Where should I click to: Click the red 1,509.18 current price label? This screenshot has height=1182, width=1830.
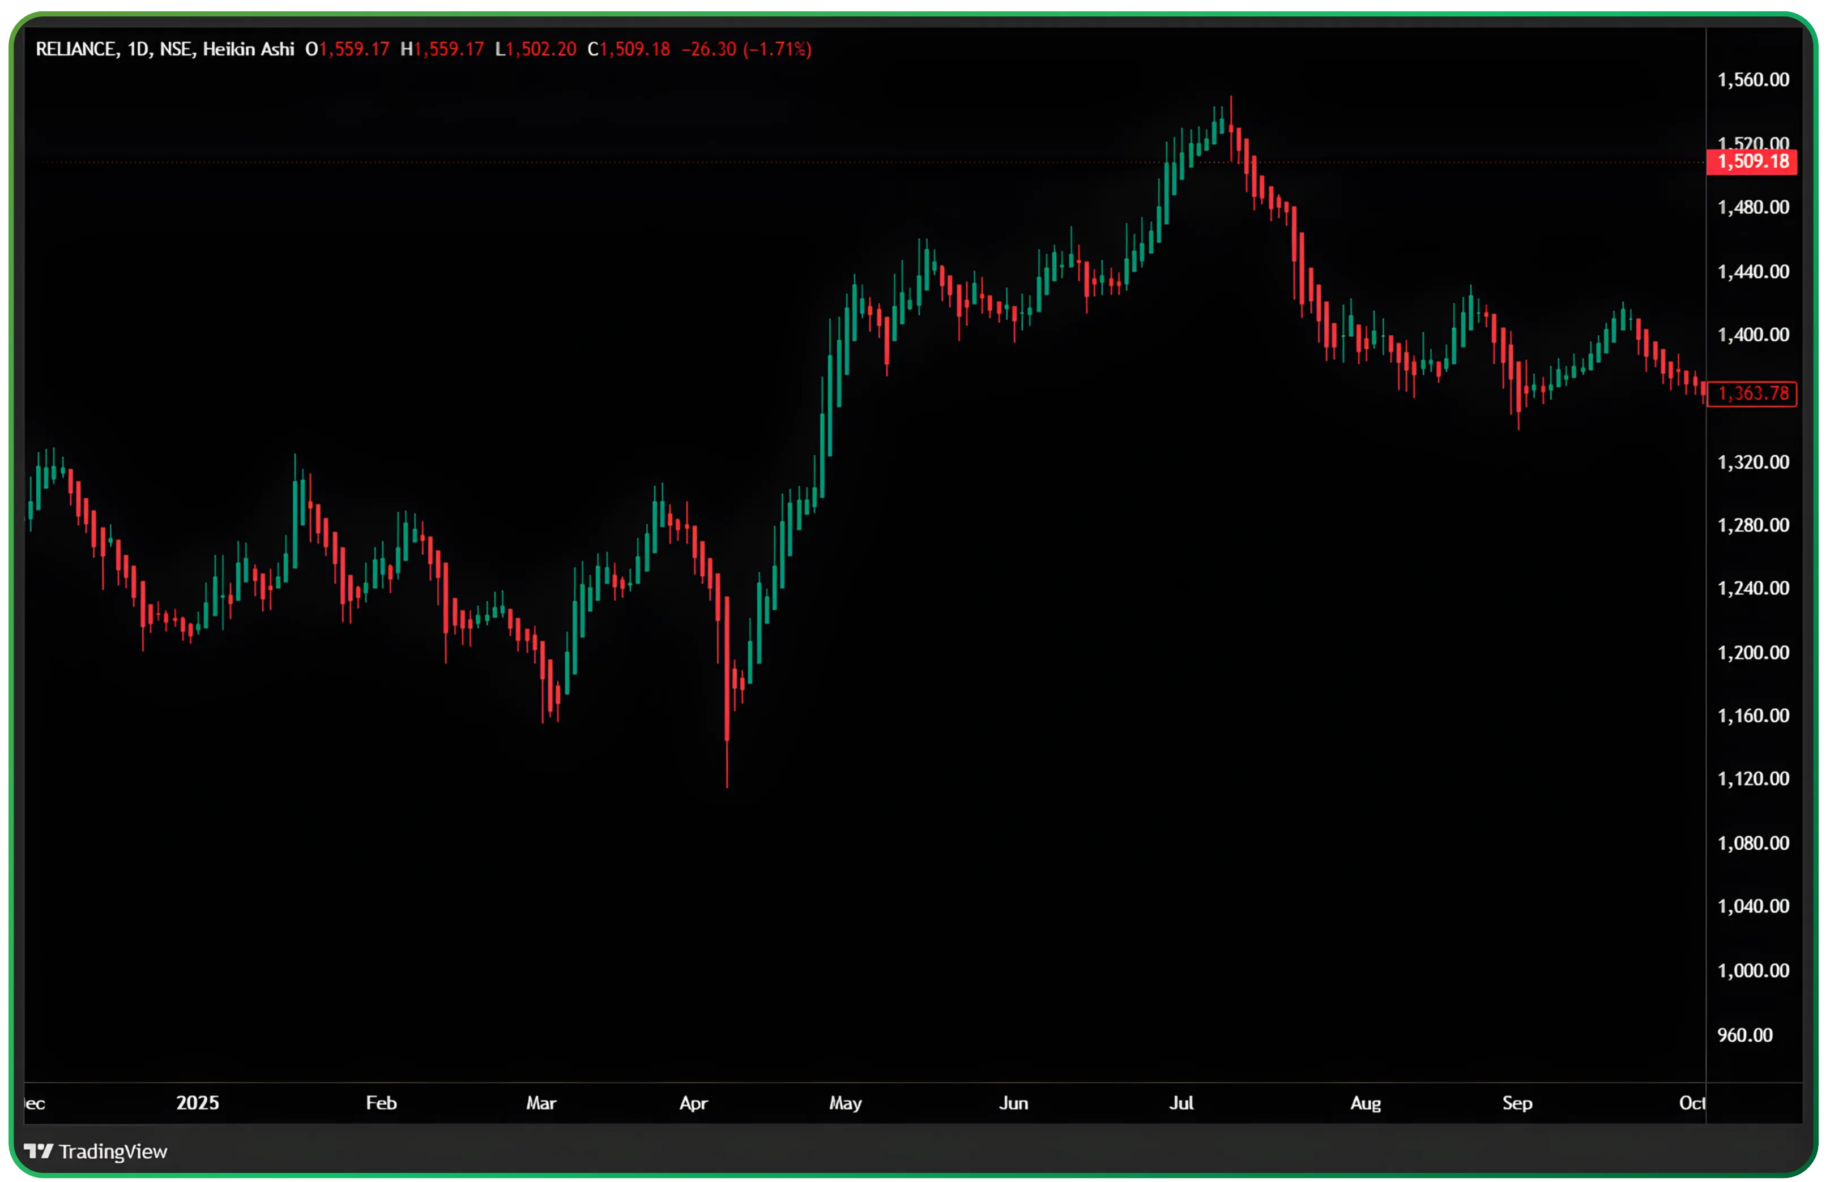1753,162
